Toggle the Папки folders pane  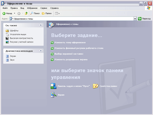pyautogui.click(x=47, y=13)
